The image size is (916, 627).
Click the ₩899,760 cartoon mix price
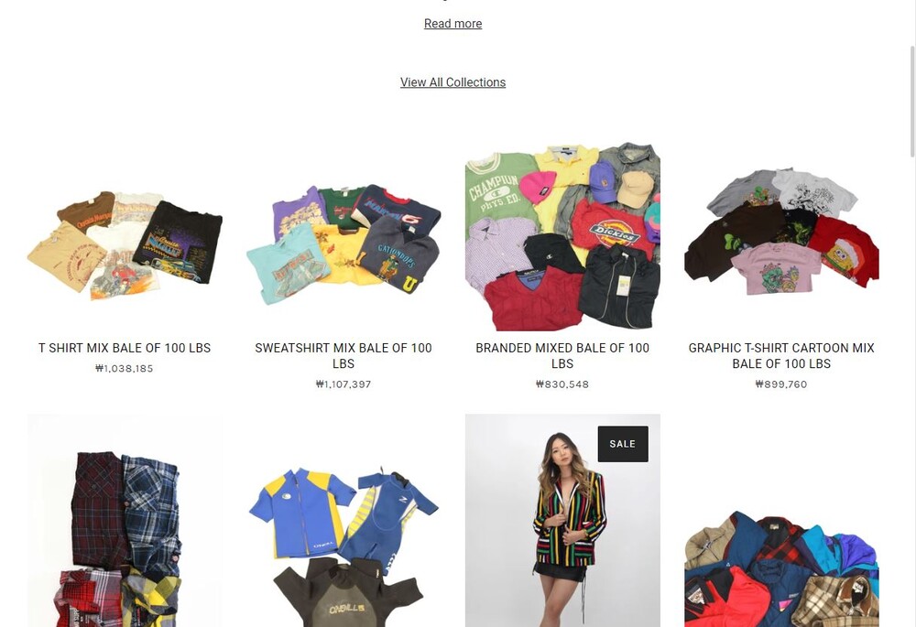point(781,384)
